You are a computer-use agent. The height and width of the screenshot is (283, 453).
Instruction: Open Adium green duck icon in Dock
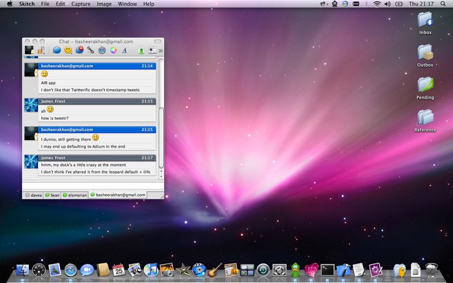point(295,270)
